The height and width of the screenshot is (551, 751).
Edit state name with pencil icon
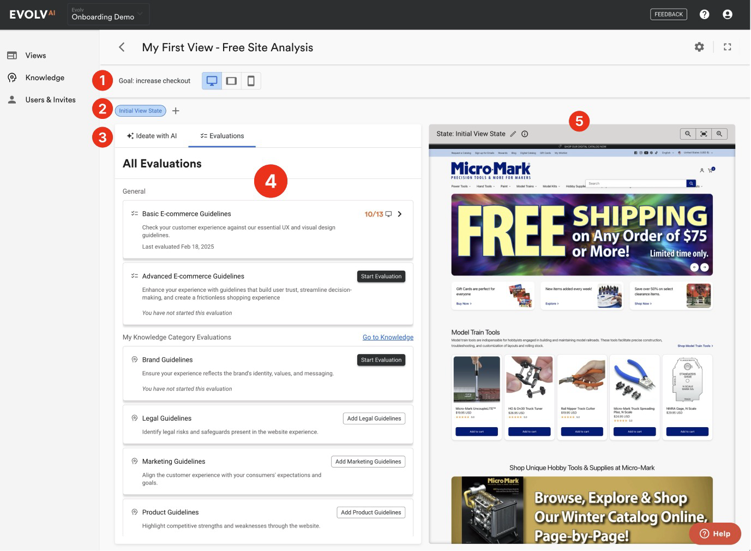point(513,134)
